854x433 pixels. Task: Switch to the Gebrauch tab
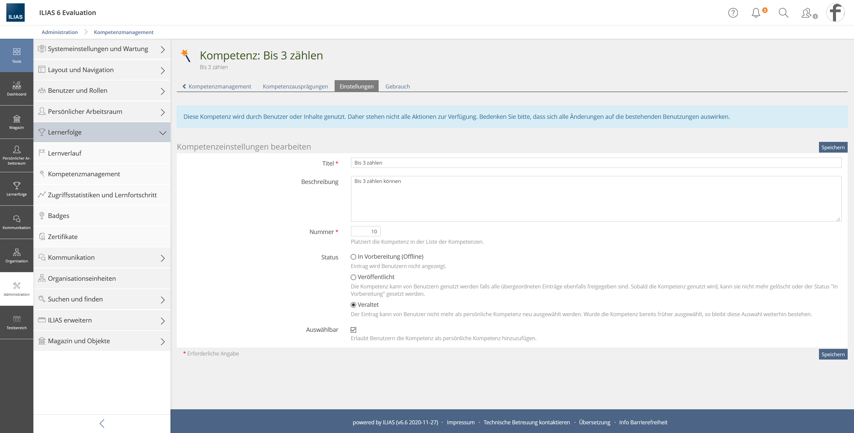[397, 86]
